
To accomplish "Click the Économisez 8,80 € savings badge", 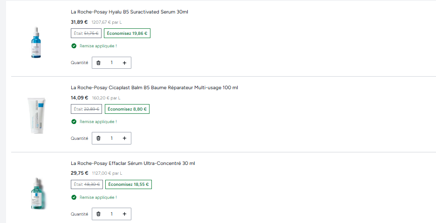I will click(127, 109).
